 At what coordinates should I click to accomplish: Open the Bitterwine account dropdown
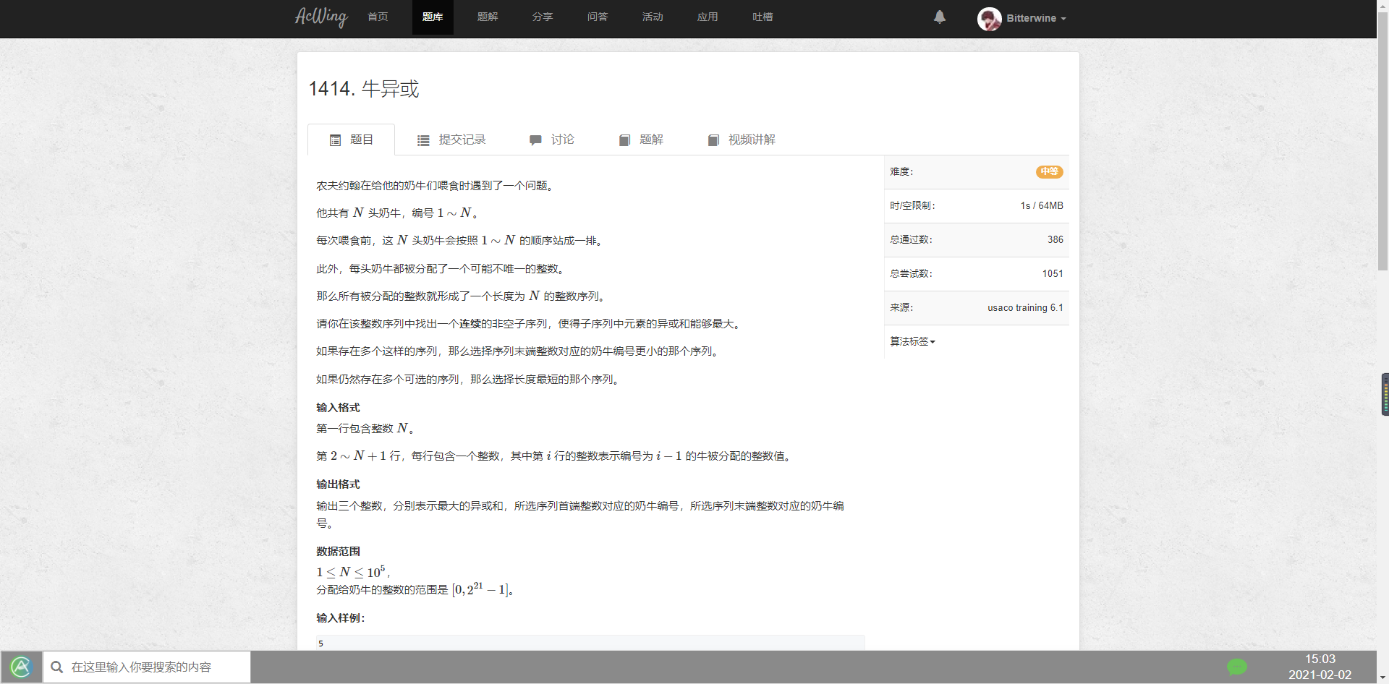(1036, 18)
